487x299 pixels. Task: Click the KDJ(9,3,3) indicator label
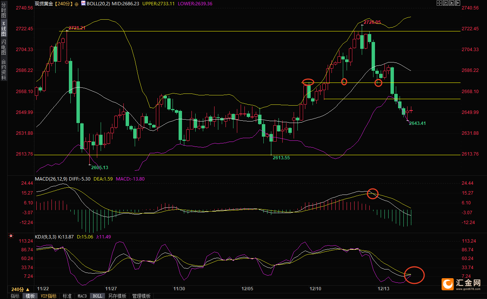pyautogui.click(x=45, y=237)
